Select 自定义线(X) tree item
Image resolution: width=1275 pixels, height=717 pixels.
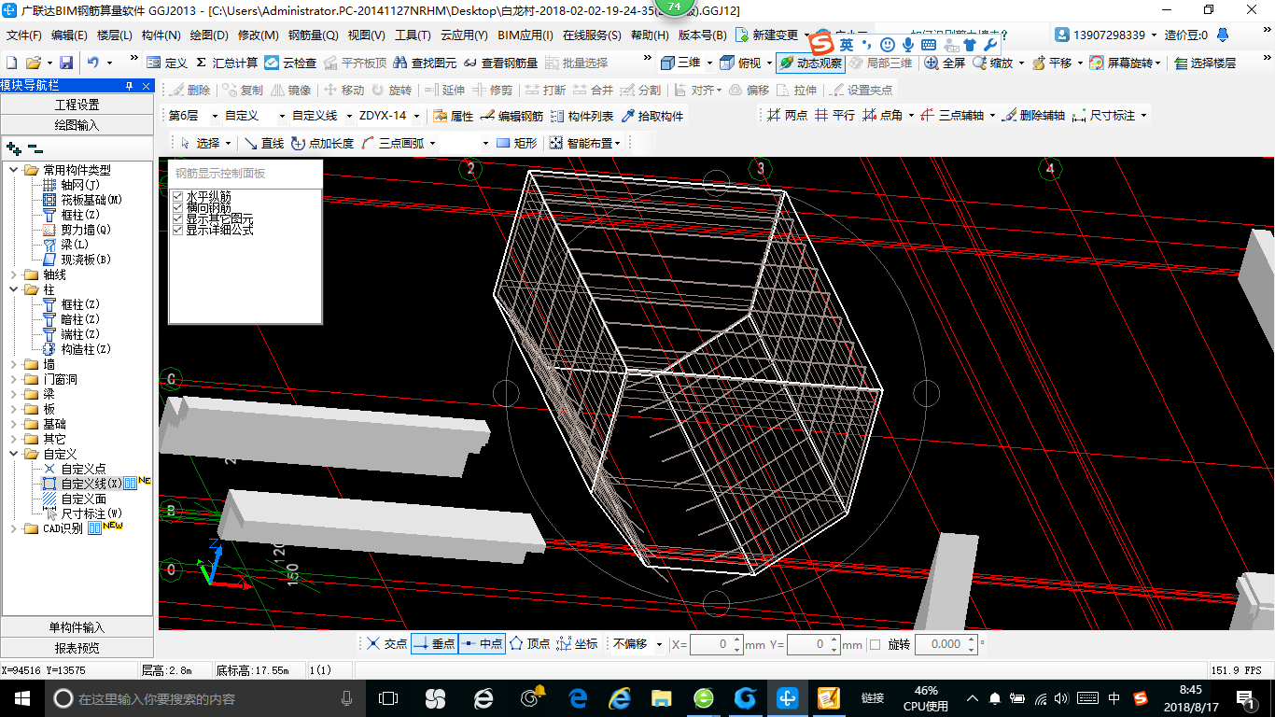click(91, 484)
